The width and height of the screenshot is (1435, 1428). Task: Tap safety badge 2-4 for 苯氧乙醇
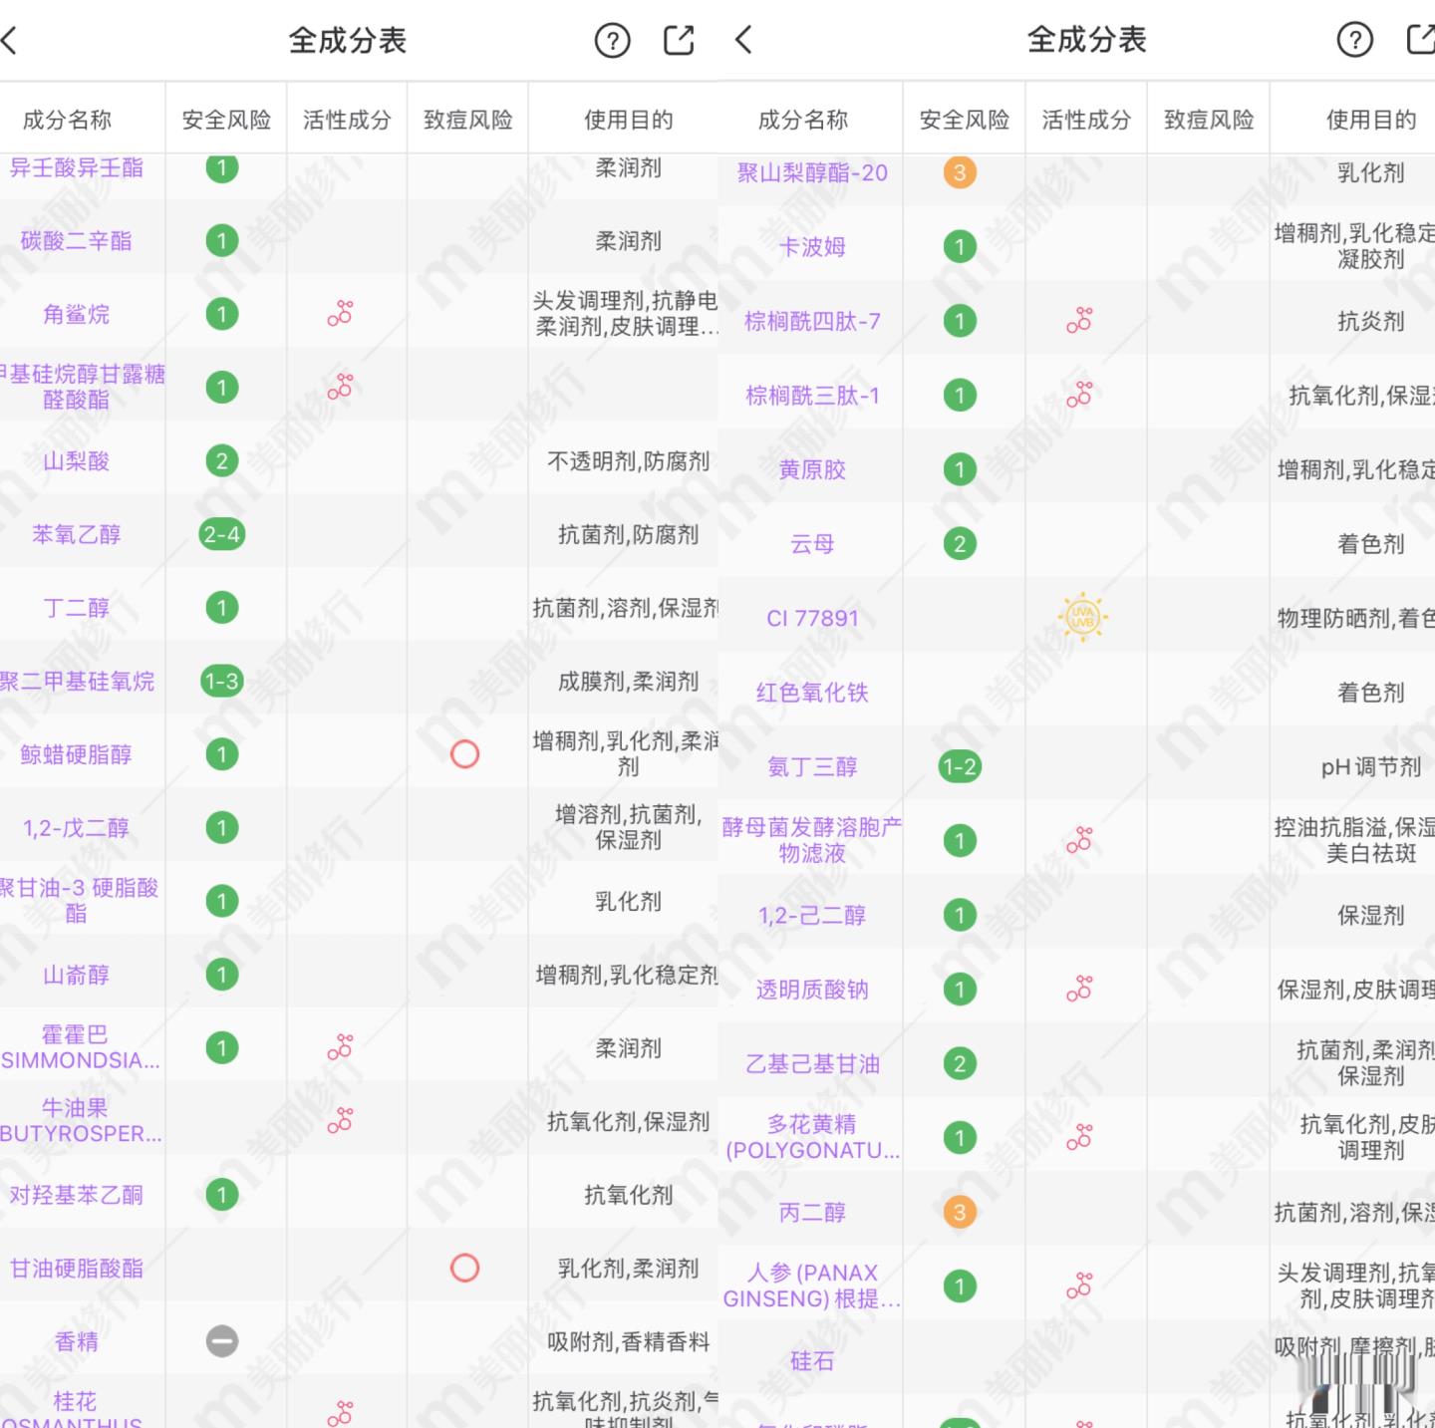coord(221,534)
